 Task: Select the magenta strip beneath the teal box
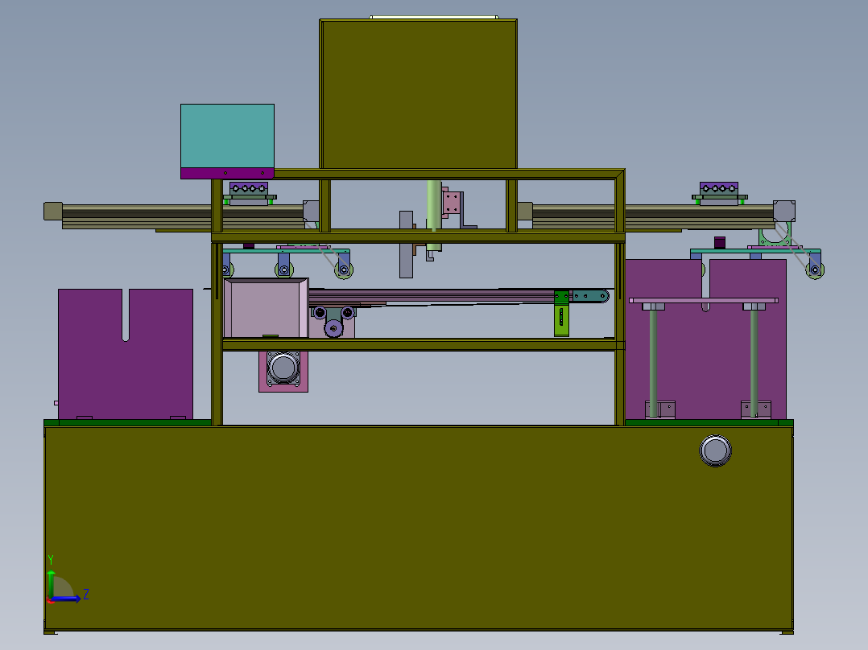(228, 173)
